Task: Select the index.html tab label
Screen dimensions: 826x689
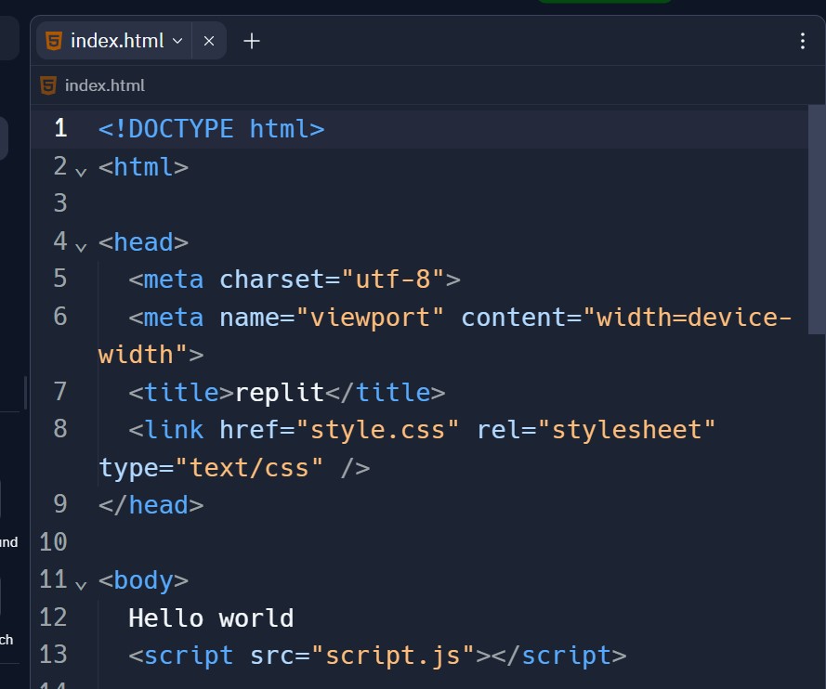Action: pos(116,41)
